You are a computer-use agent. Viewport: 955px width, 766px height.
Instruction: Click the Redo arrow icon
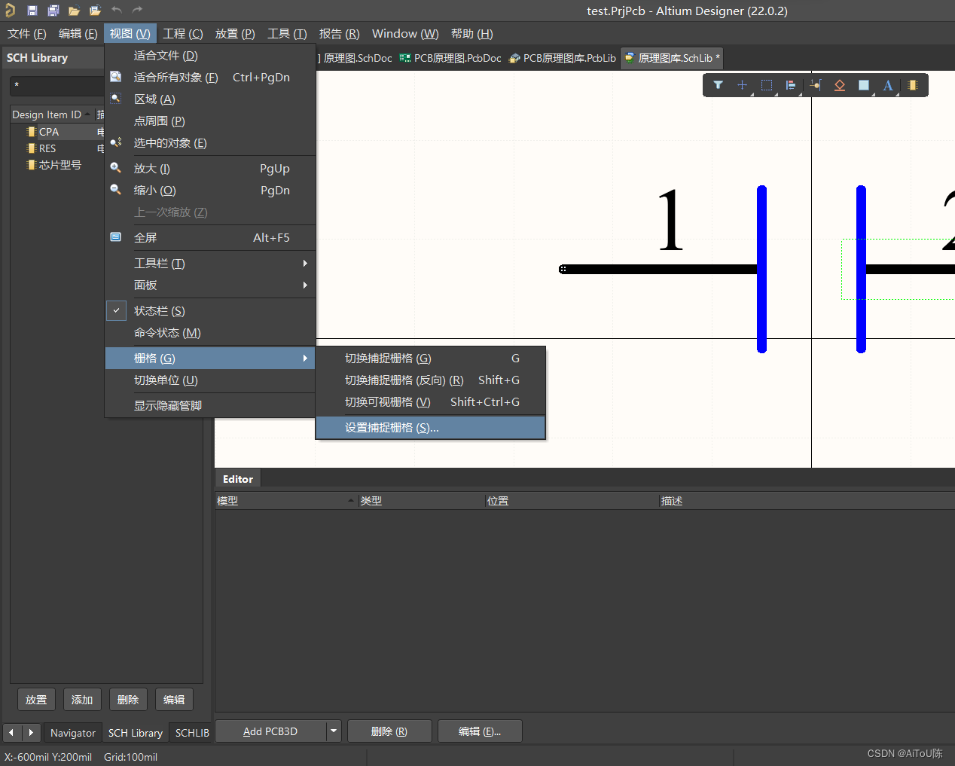click(x=137, y=10)
